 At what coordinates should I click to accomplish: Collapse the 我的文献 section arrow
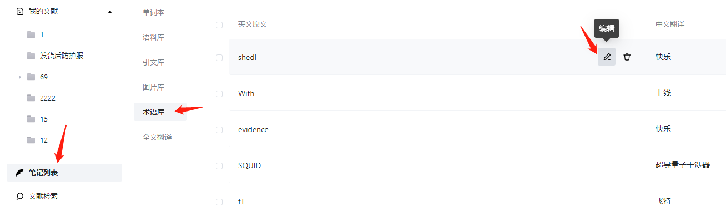[110, 11]
